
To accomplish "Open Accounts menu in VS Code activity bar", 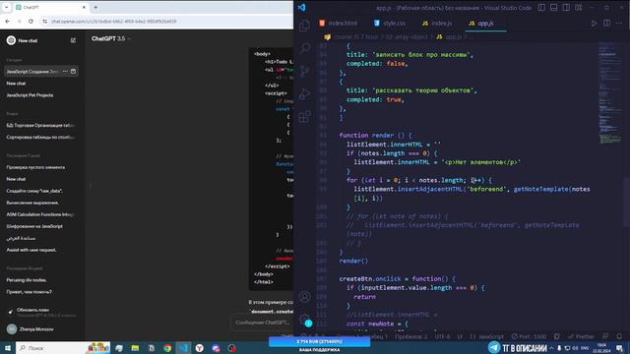I will 304,297.
